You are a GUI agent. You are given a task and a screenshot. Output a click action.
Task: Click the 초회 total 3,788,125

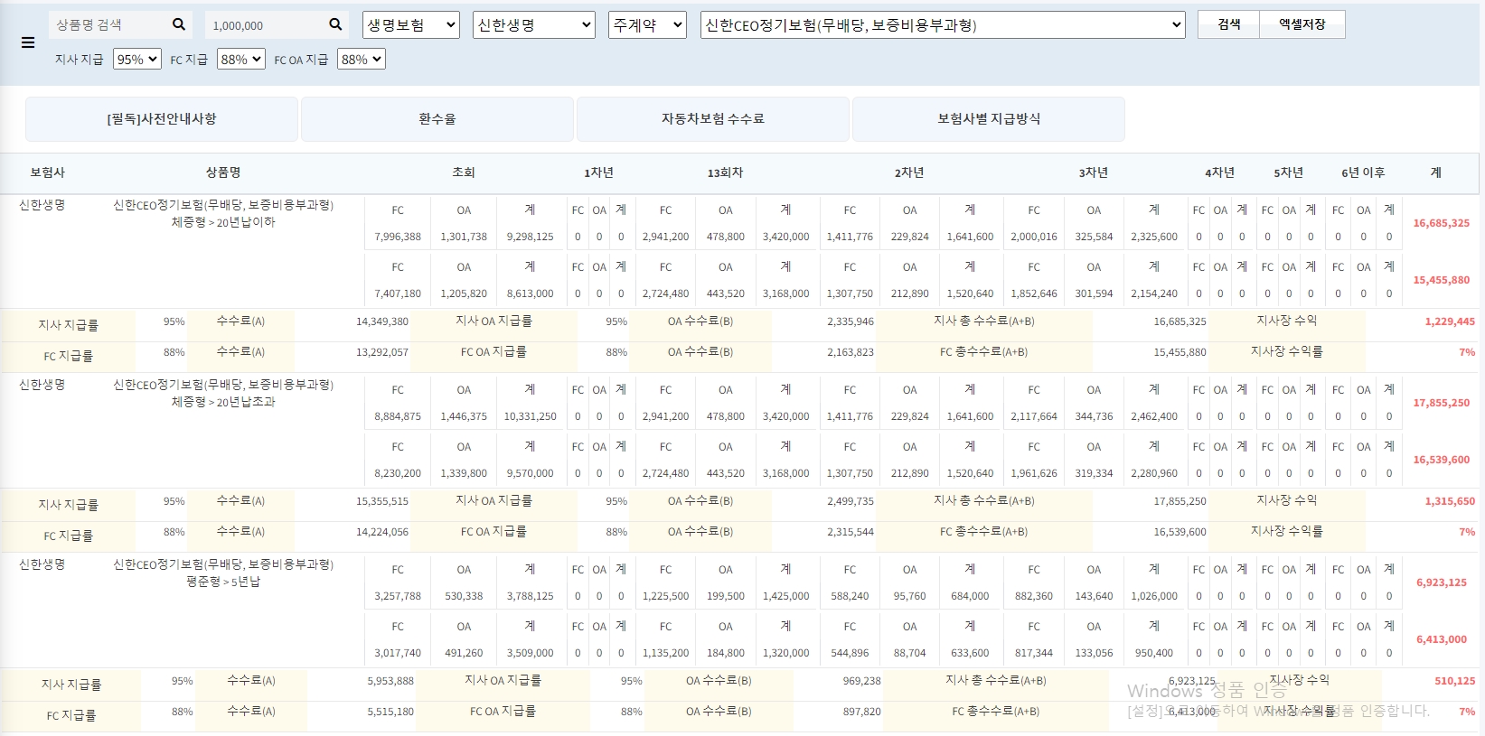coord(530,596)
